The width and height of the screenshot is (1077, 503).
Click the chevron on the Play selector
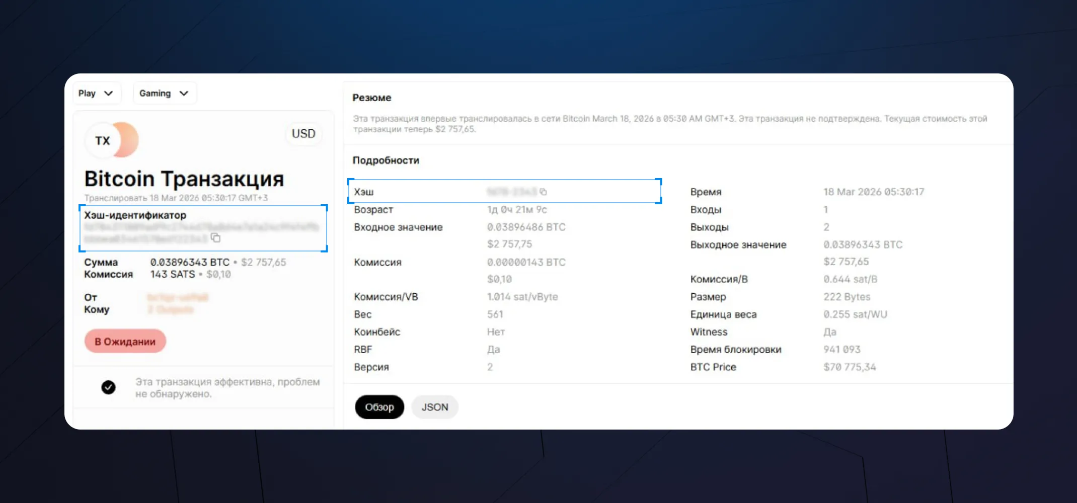tap(109, 93)
